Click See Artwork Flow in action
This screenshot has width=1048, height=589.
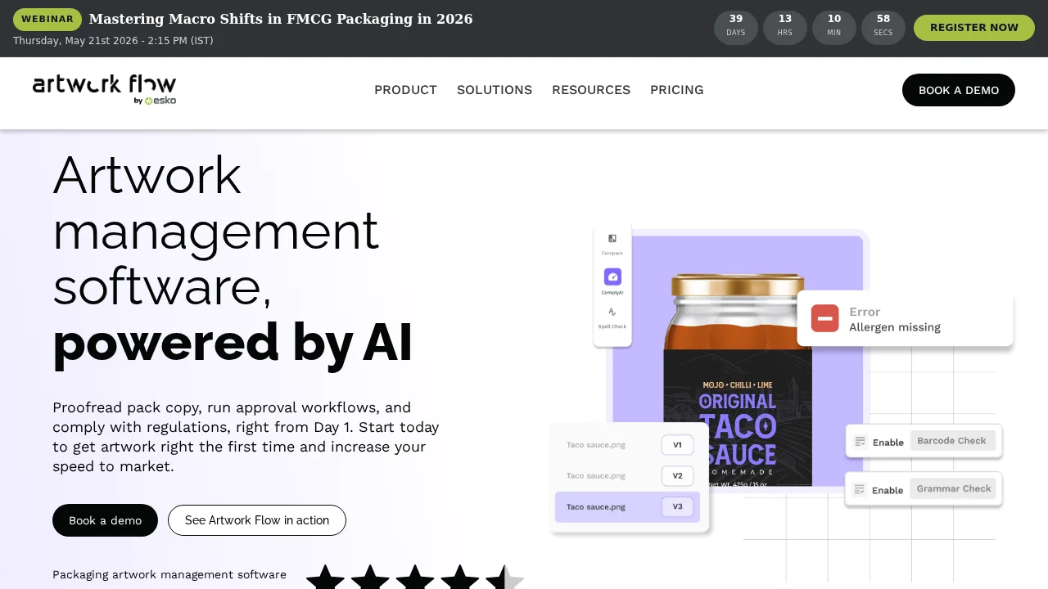tap(257, 520)
